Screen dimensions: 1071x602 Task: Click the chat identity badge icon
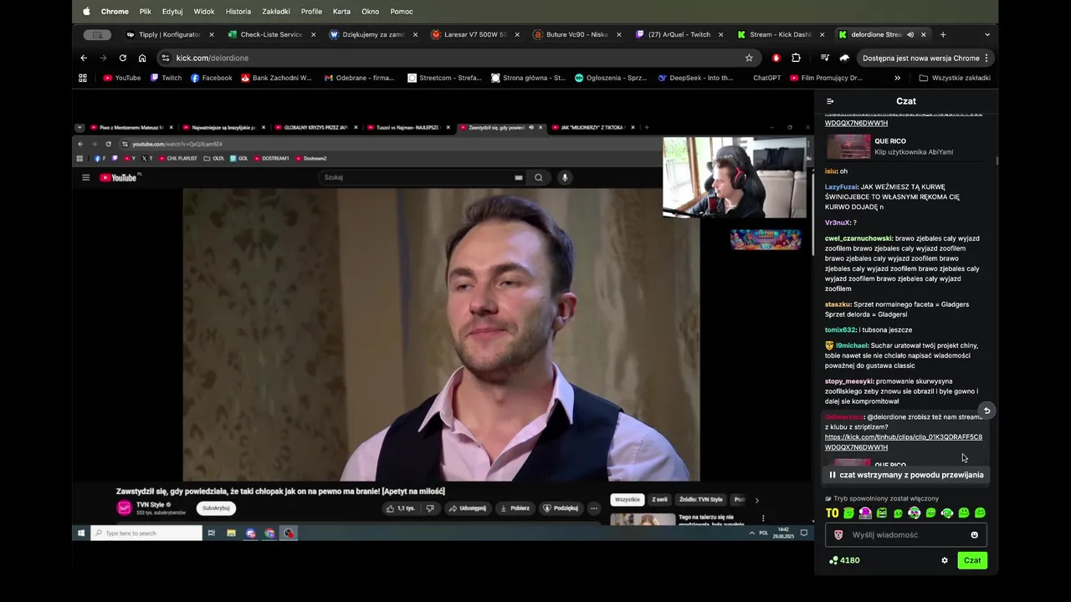pos(838,535)
